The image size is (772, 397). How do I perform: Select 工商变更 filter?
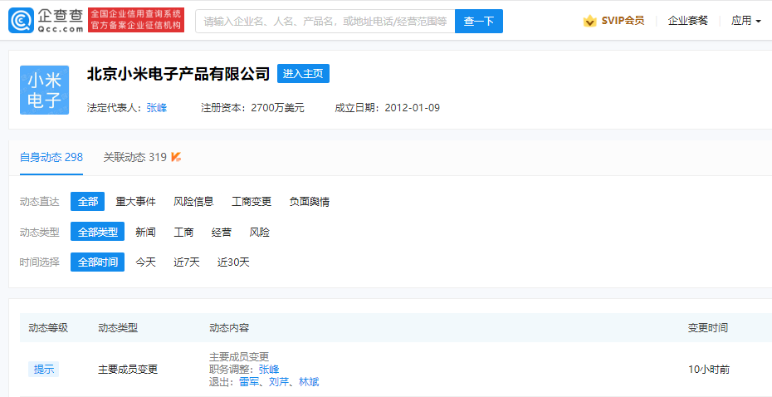pos(252,202)
